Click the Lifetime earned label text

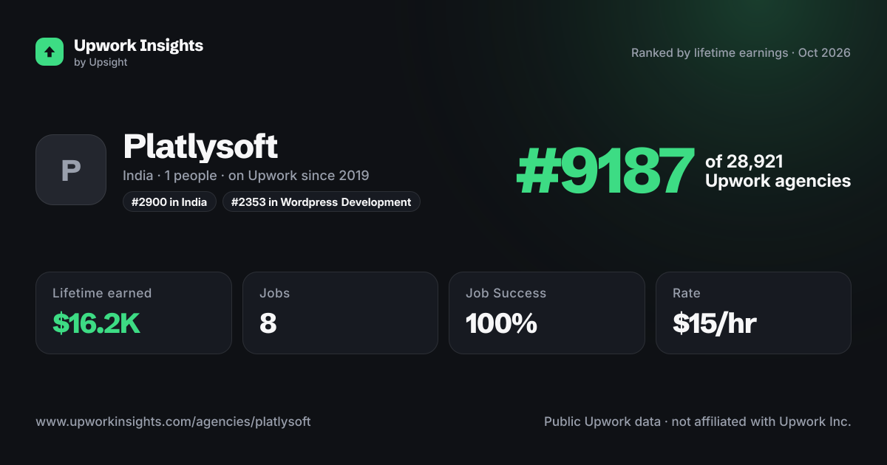point(102,293)
